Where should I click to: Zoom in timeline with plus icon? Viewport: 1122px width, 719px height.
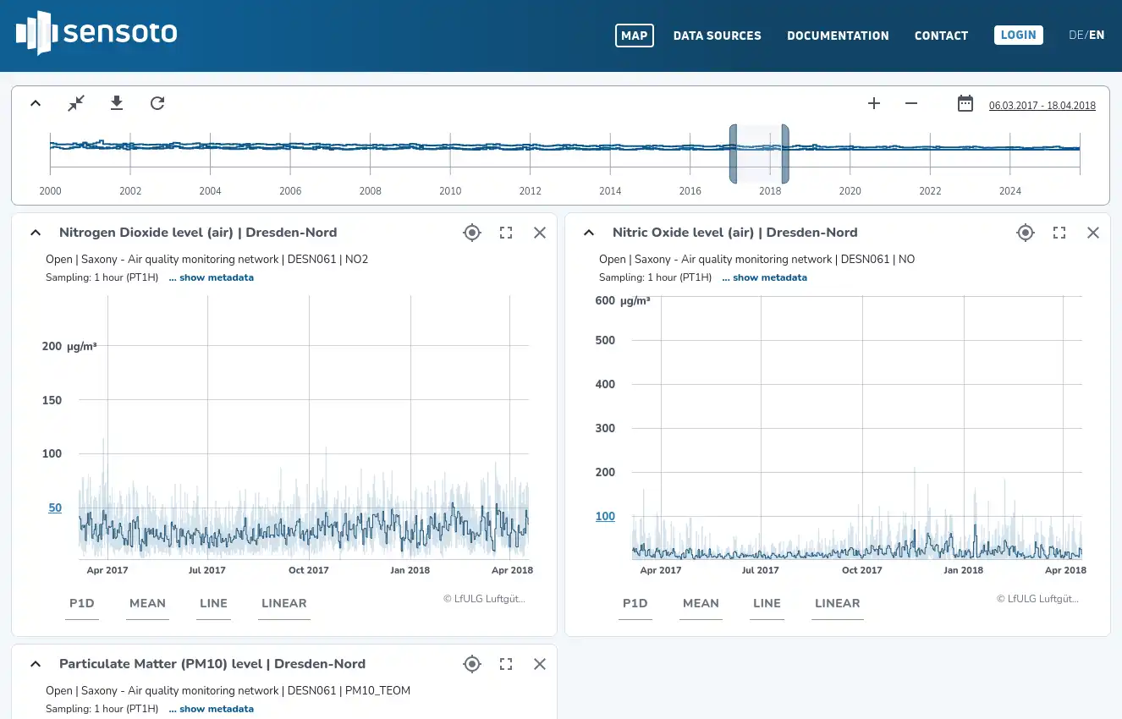(x=874, y=103)
